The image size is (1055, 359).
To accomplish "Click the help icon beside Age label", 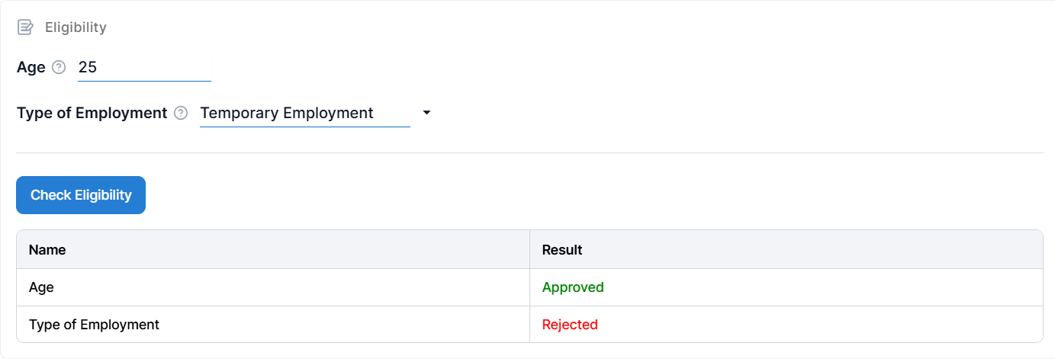I will (59, 67).
